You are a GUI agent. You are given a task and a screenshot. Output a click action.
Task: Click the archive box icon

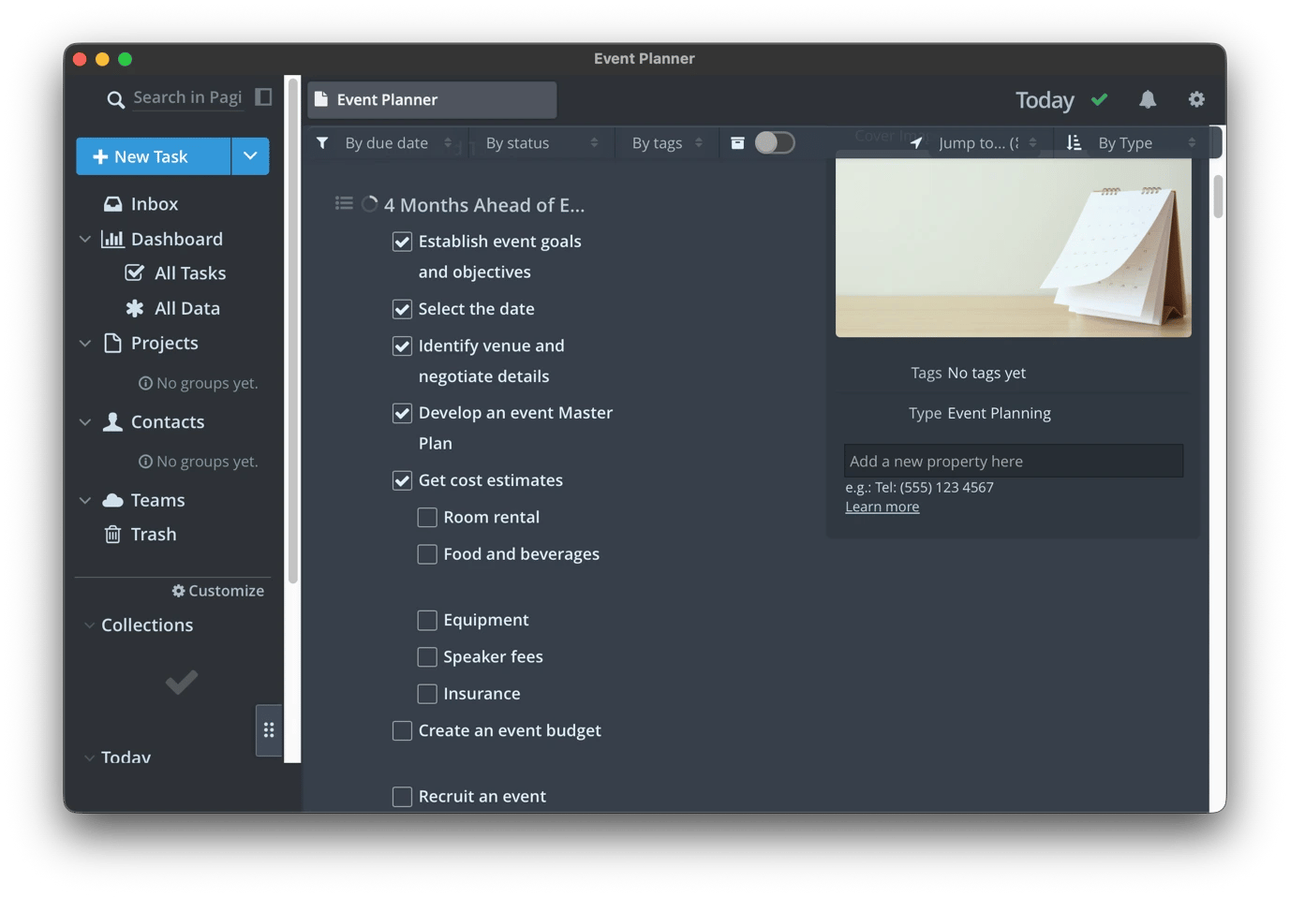738,142
